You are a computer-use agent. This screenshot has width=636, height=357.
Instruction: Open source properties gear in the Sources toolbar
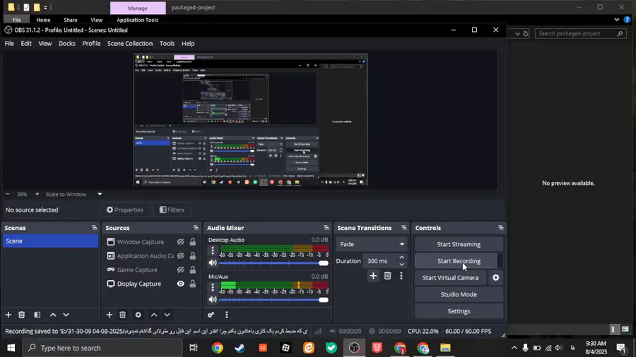click(139, 315)
